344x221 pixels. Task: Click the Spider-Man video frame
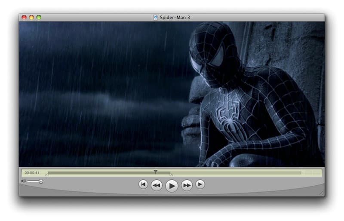pos(172,94)
